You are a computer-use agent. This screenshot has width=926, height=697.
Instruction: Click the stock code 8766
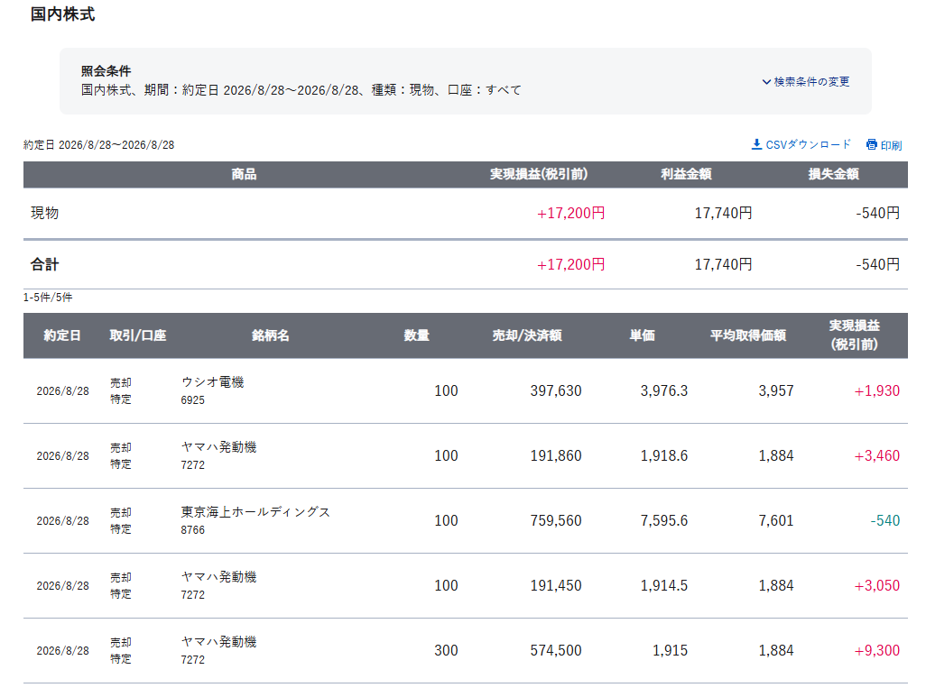[192, 530]
